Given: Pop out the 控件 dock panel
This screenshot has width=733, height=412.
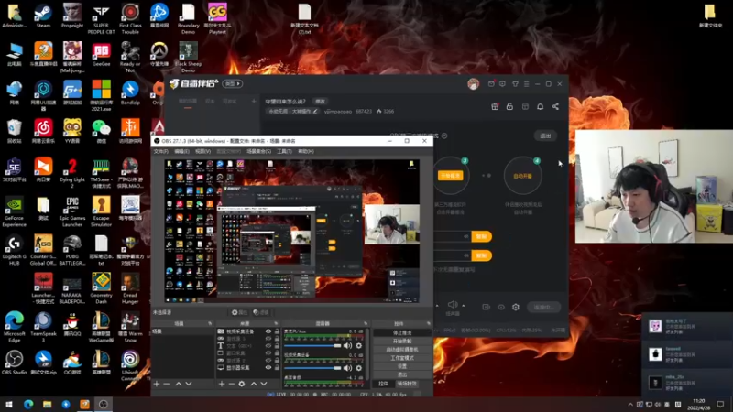Looking at the screenshot, I should pos(428,323).
